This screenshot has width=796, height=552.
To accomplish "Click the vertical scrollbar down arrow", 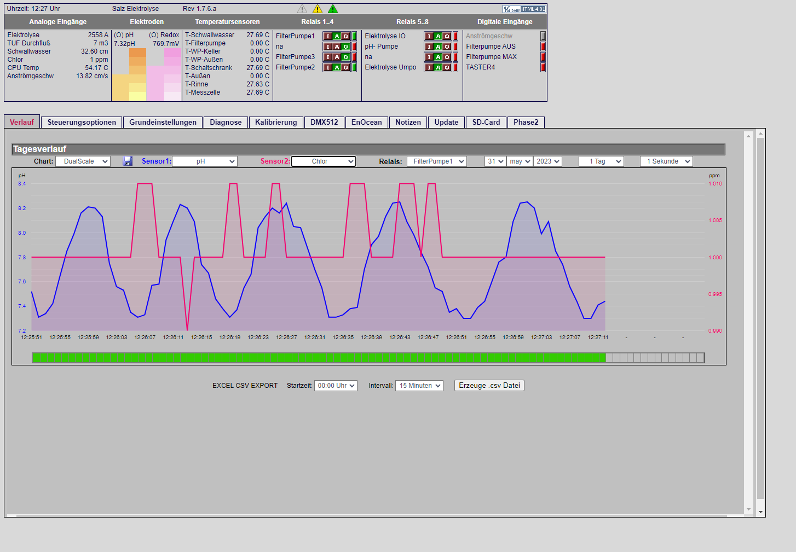I will coord(760,512).
